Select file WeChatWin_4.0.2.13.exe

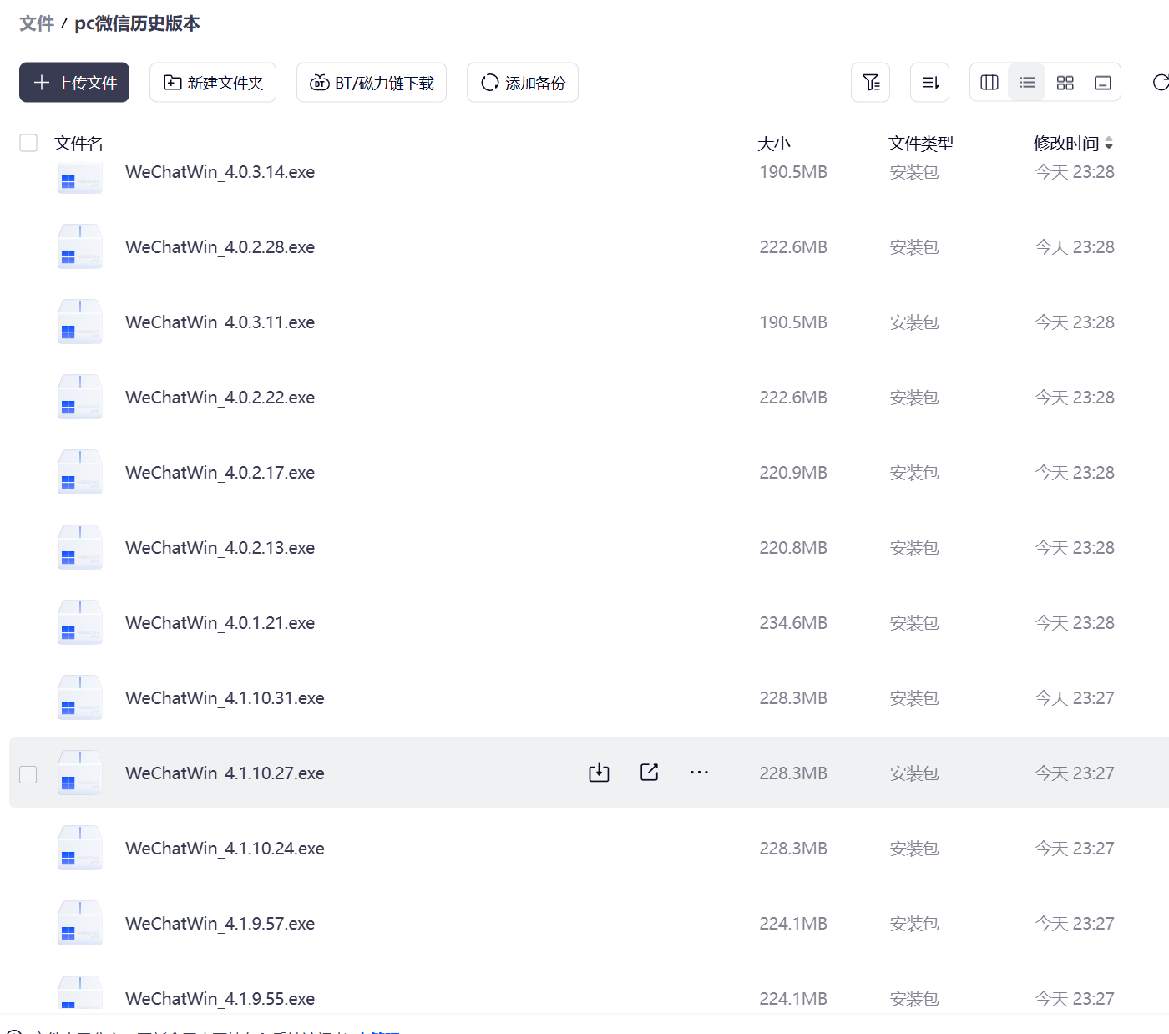tap(220, 548)
